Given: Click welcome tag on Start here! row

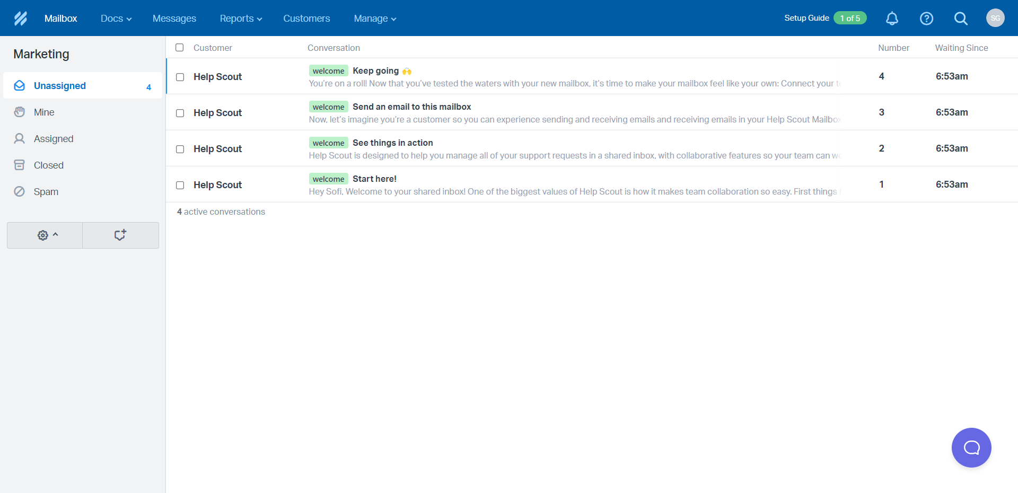Looking at the screenshot, I should point(328,179).
